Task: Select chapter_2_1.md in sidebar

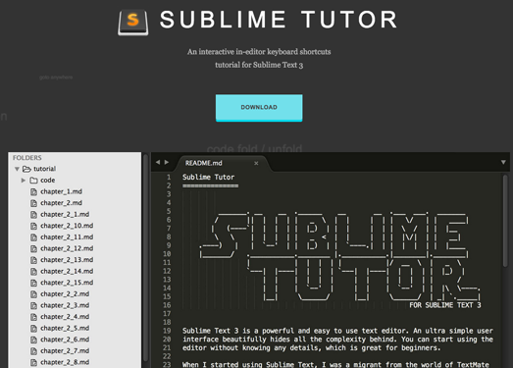Action: (x=65, y=215)
